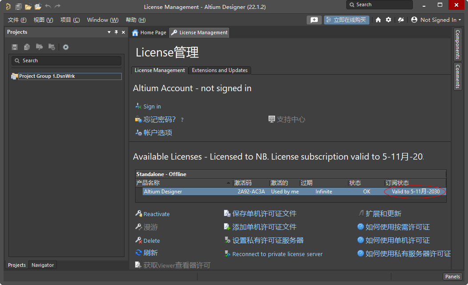This screenshot has height=285, width=468.
Task: Open 如何使用单机许可证 help link
Action: coord(398,241)
